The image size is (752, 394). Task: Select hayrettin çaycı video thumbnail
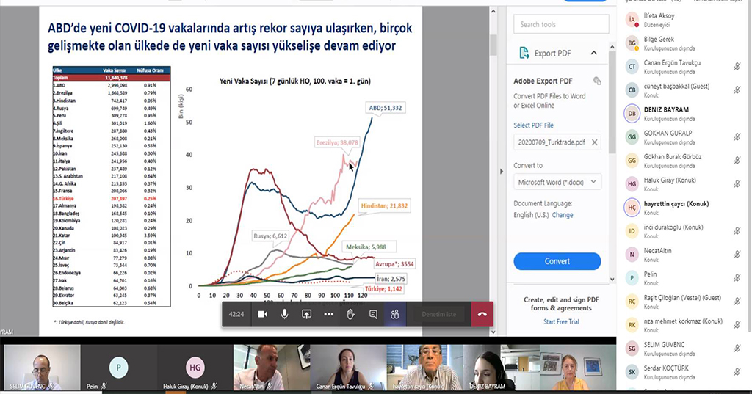(425, 368)
